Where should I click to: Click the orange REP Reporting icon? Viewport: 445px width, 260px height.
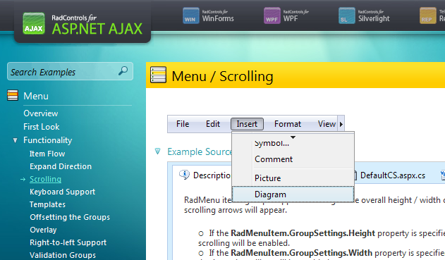tap(427, 16)
